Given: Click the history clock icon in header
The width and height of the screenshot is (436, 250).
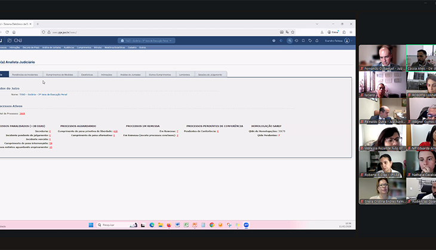Looking at the screenshot, I should coord(296,40).
